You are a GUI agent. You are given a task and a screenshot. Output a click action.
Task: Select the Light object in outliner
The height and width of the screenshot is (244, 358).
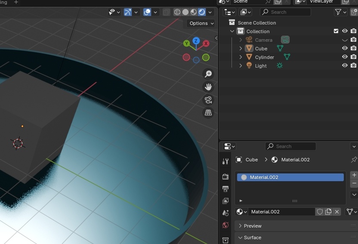coord(261,66)
